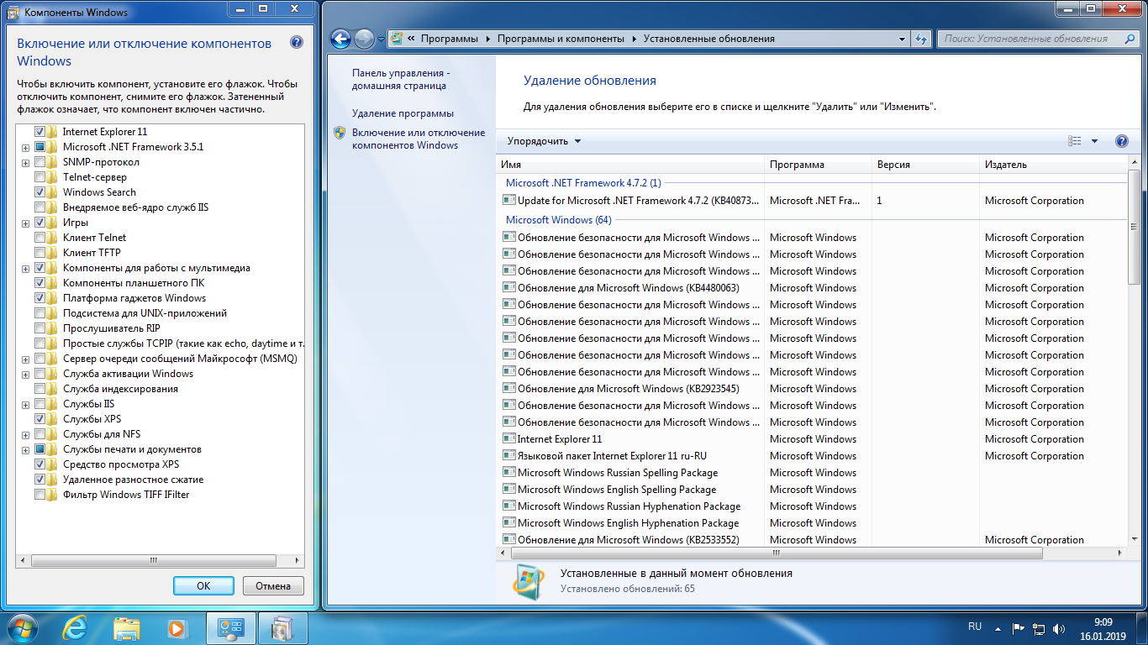Open Панель управления - домашняя страница link
Image resolution: width=1148 pixels, height=645 pixels.
coord(401,80)
